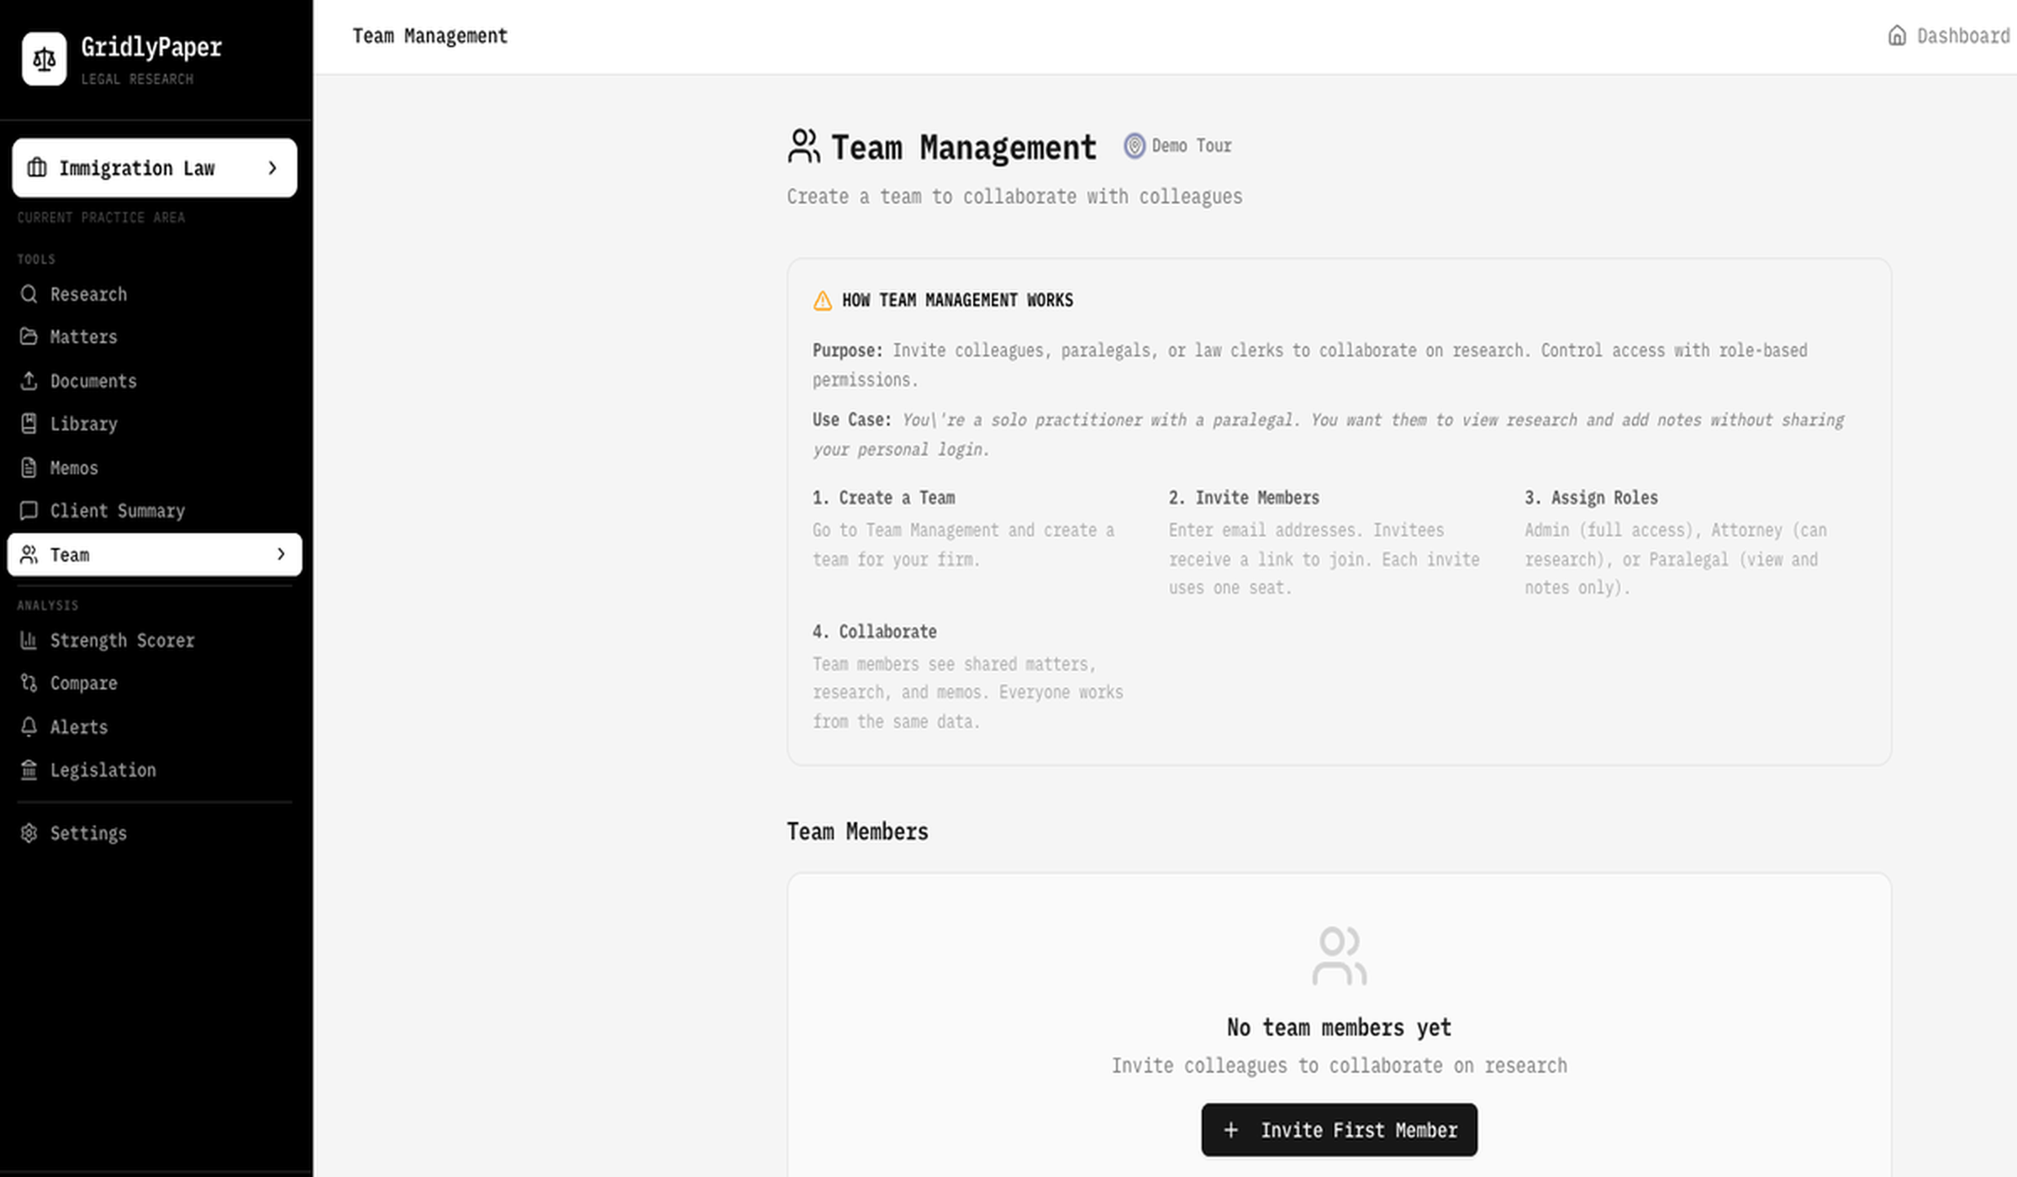
Task: Click the Strength Scorer bar chart icon
Action: point(29,641)
